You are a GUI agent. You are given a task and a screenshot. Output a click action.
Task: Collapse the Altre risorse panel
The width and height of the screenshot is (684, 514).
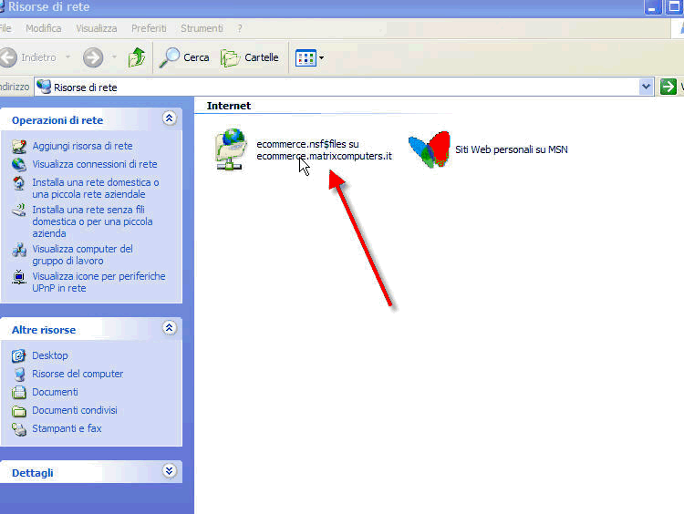click(x=170, y=328)
